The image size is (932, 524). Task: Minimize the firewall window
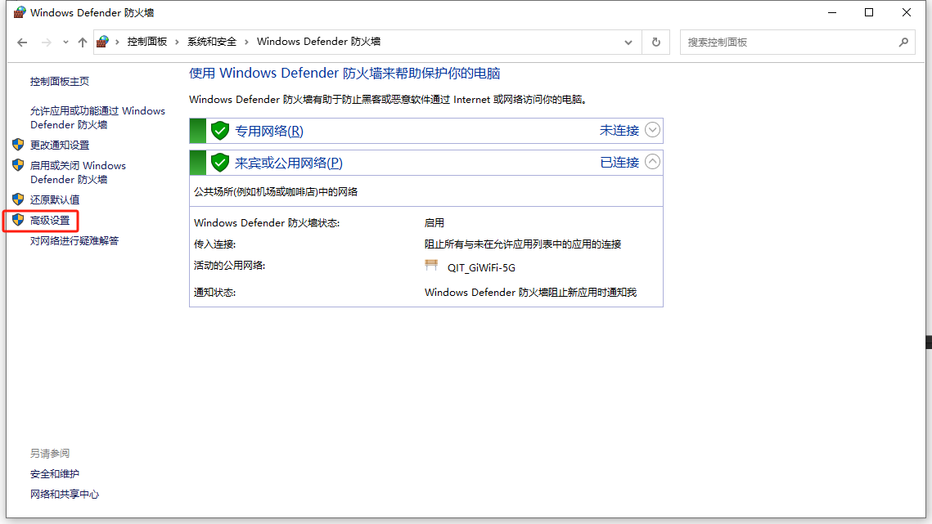tap(832, 12)
